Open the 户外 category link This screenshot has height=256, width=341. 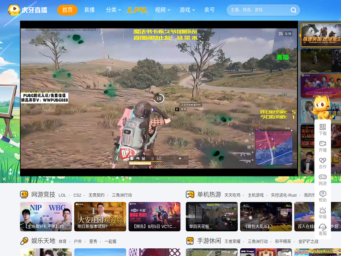tap(78, 241)
